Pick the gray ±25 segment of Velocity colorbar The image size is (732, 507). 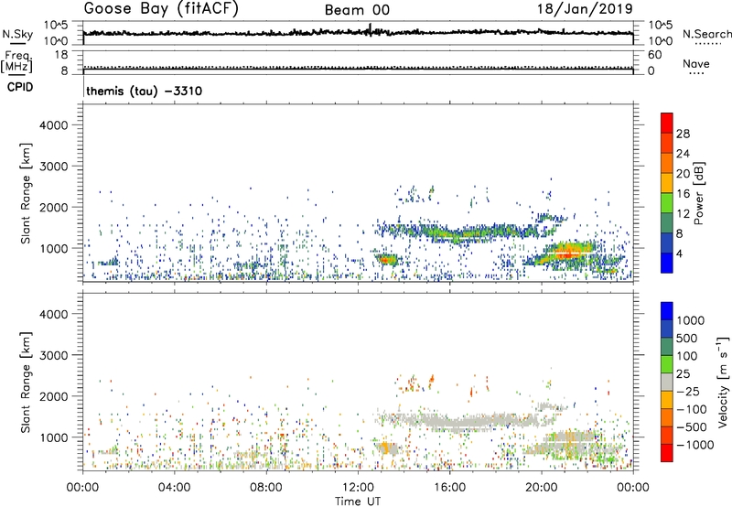click(x=667, y=382)
